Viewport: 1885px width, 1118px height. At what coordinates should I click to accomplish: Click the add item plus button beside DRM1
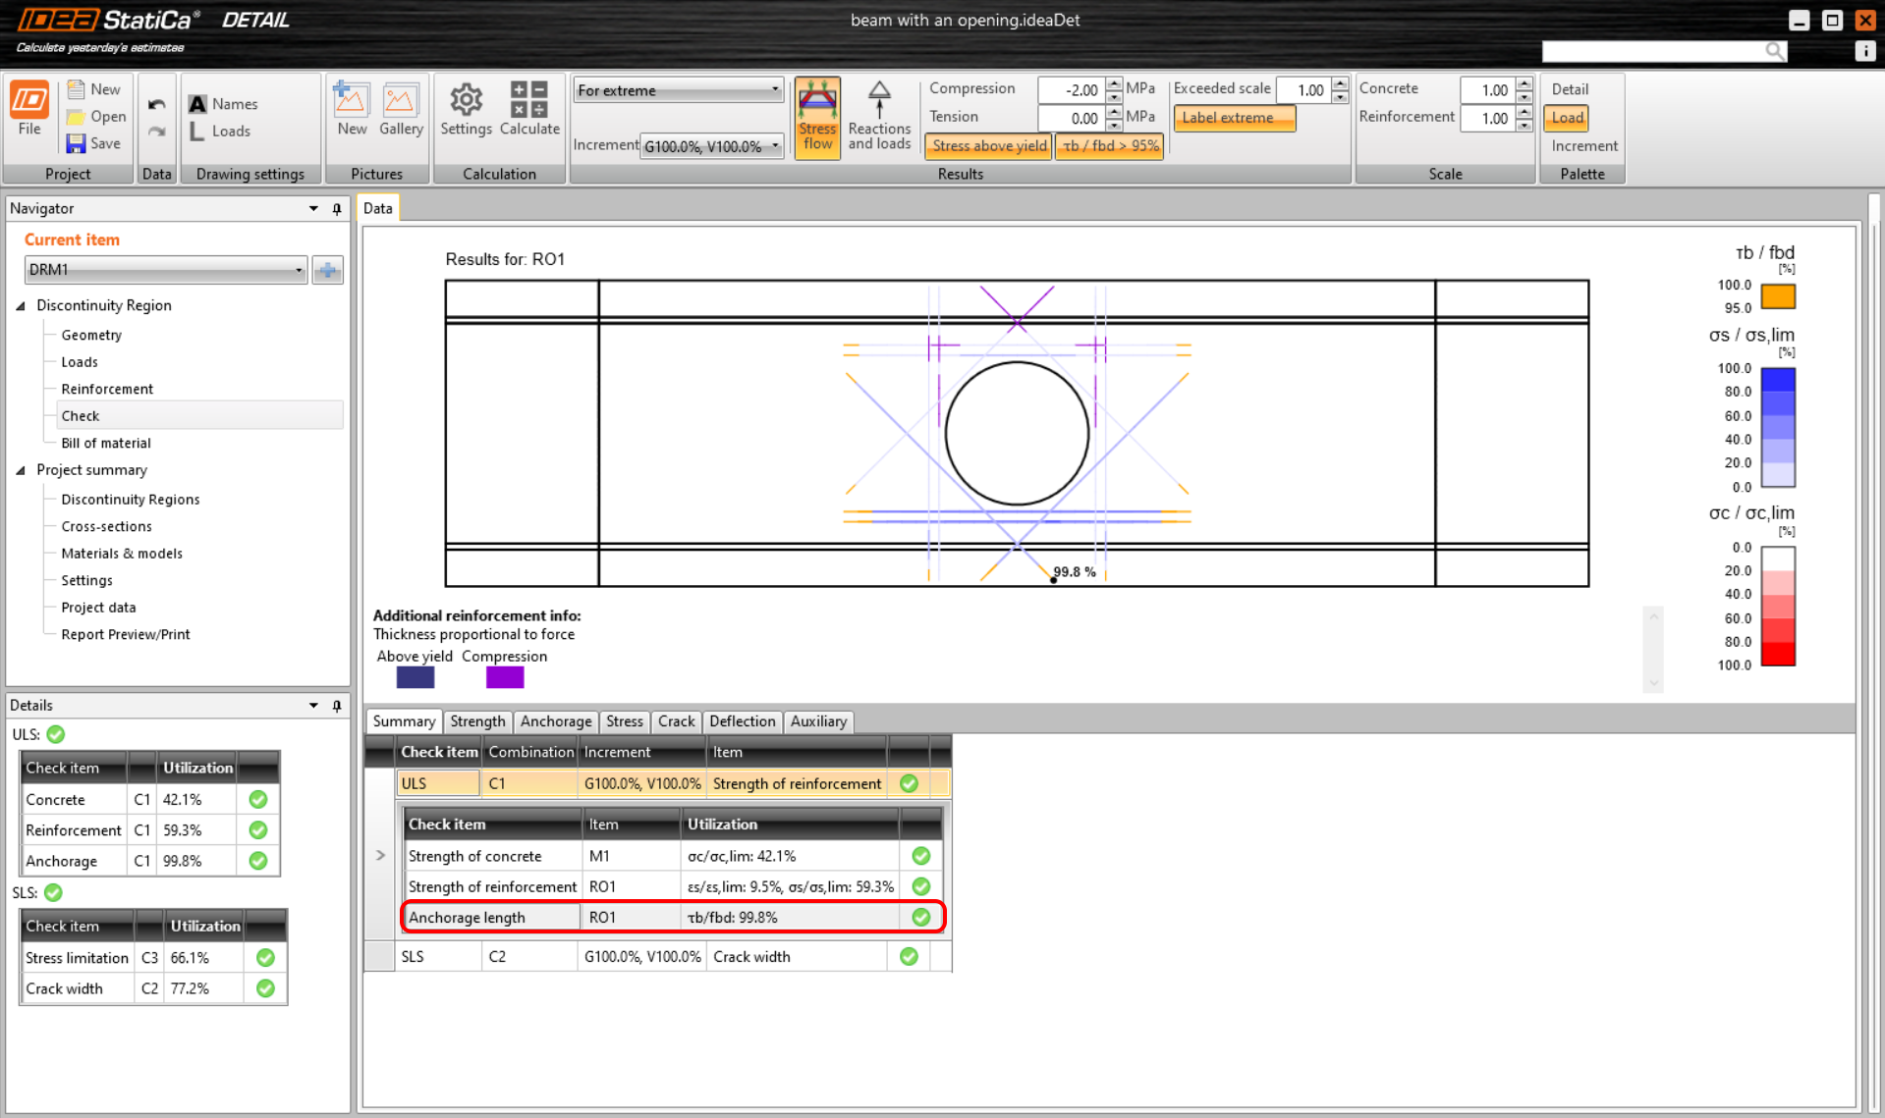pos(327,270)
